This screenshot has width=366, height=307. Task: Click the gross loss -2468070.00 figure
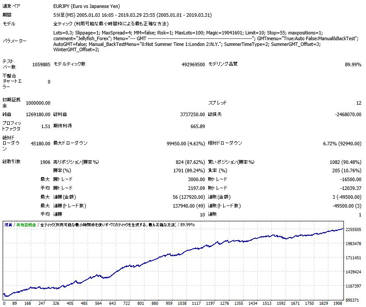pos(348,114)
